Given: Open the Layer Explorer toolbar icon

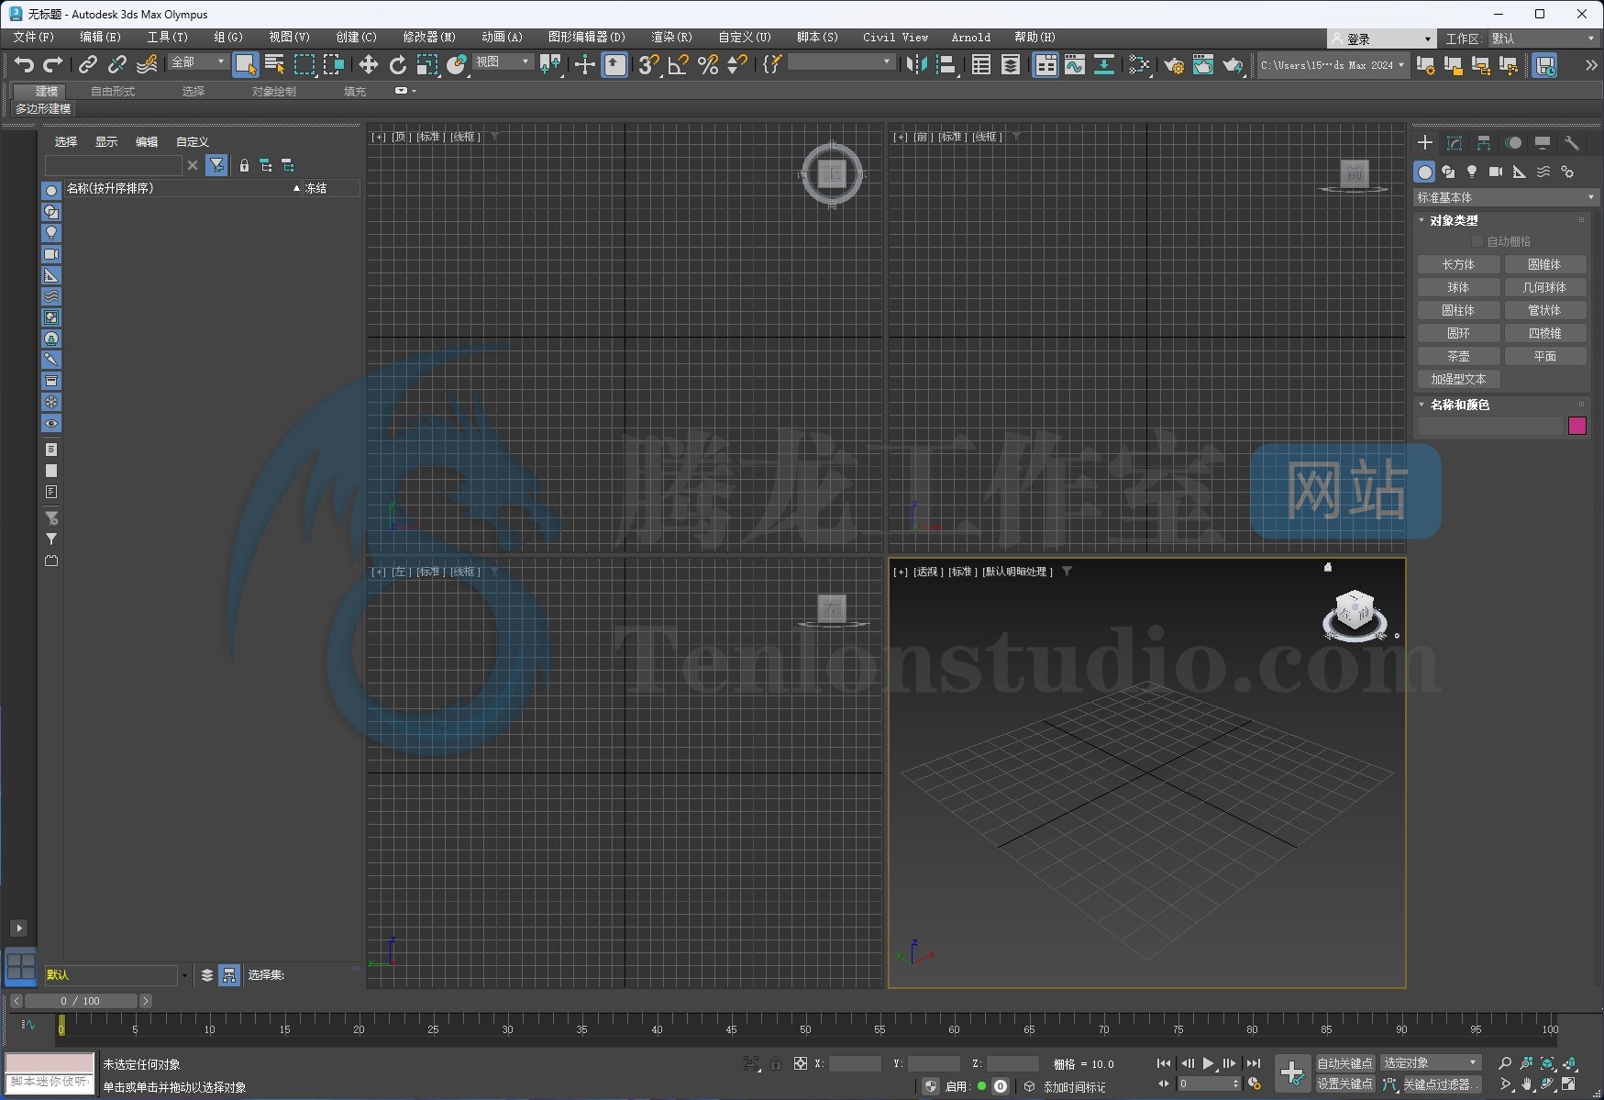Looking at the screenshot, I should pyautogui.click(x=1011, y=64).
